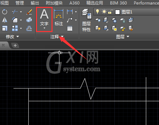The image size is (159, 125).
Task: Open the Performance ribbon tab
Action: (146, 3)
